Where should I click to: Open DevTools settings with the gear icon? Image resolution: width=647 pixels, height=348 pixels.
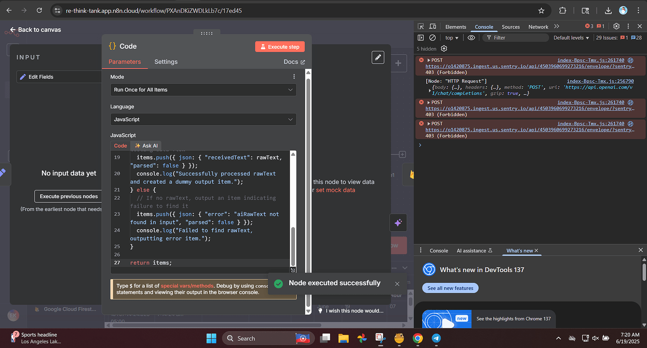click(616, 26)
